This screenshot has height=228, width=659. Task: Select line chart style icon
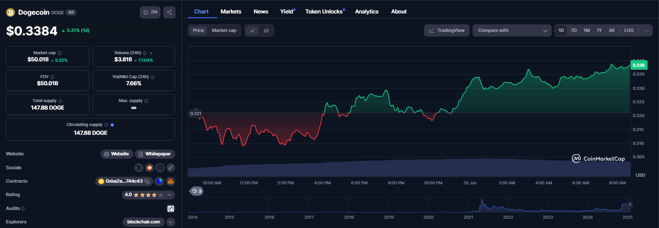pyautogui.click(x=252, y=30)
